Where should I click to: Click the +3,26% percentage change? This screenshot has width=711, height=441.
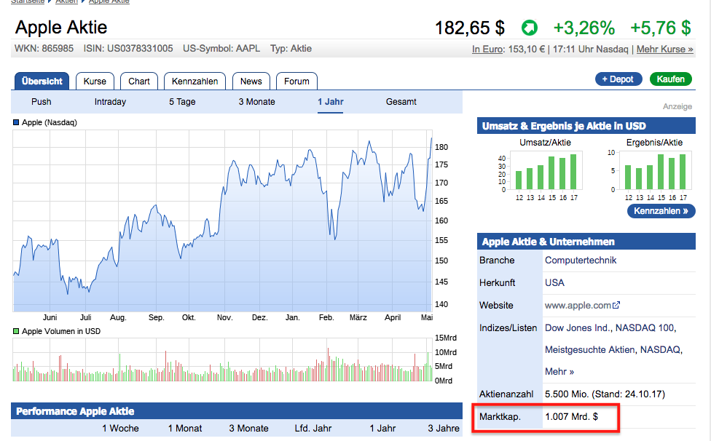point(584,28)
